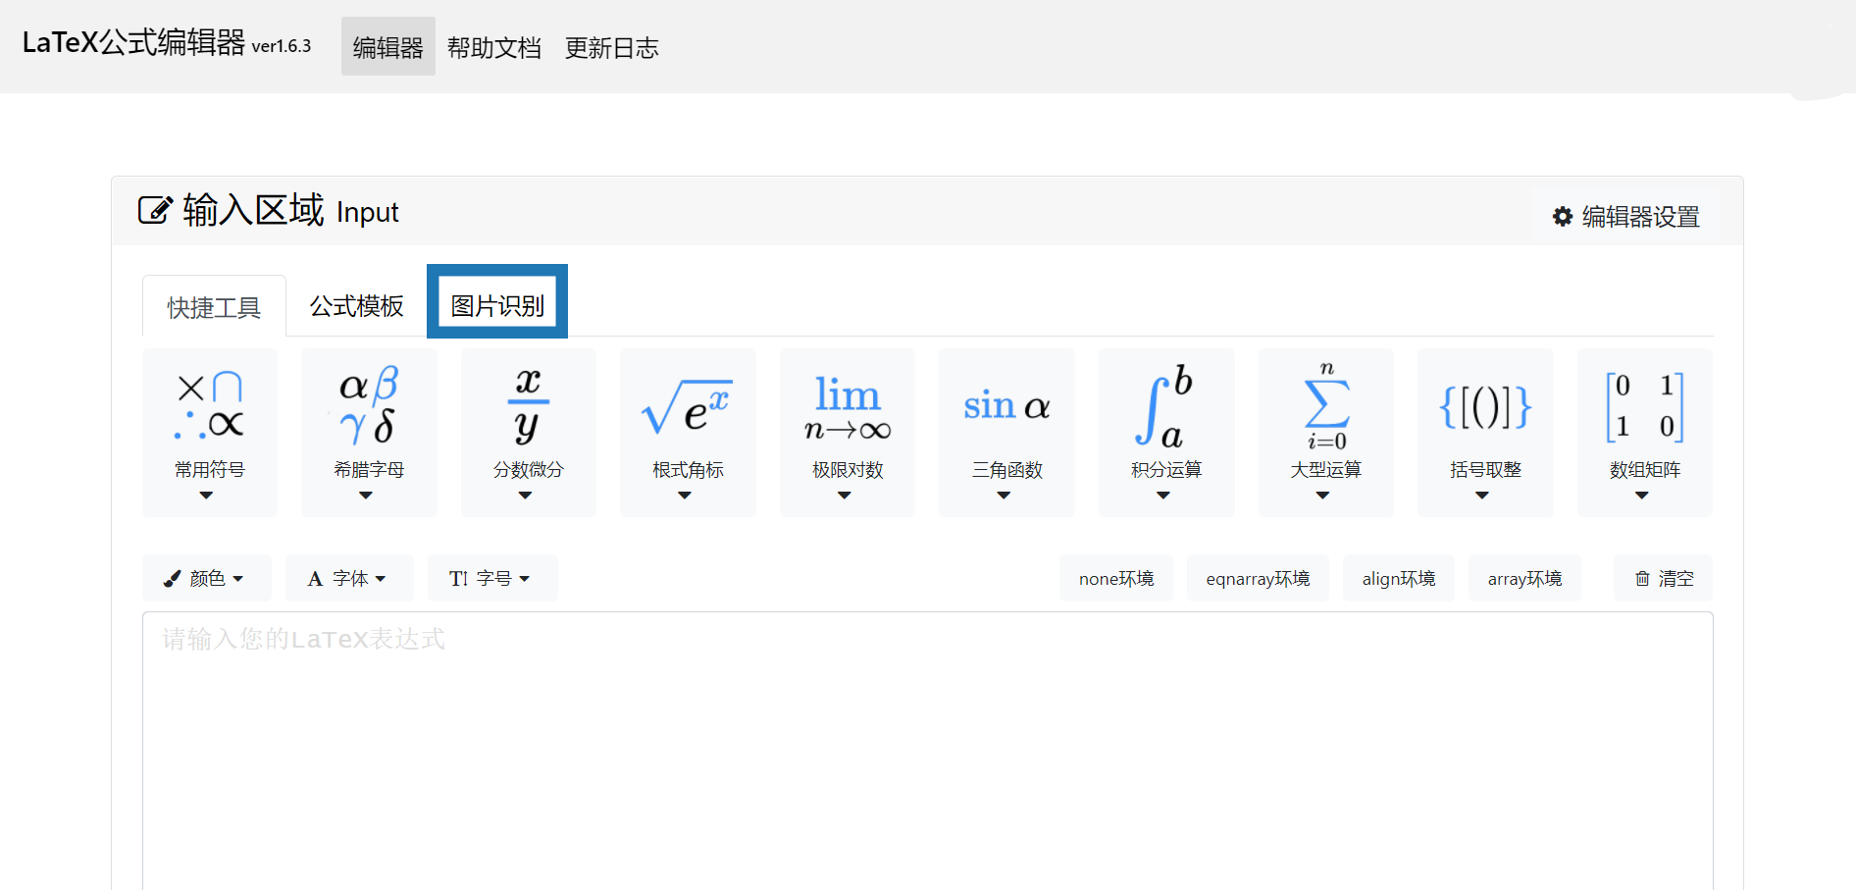Switch to the 公式模板 tab
The height and width of the screenshot is (890, 1856).
pos(357,306)
